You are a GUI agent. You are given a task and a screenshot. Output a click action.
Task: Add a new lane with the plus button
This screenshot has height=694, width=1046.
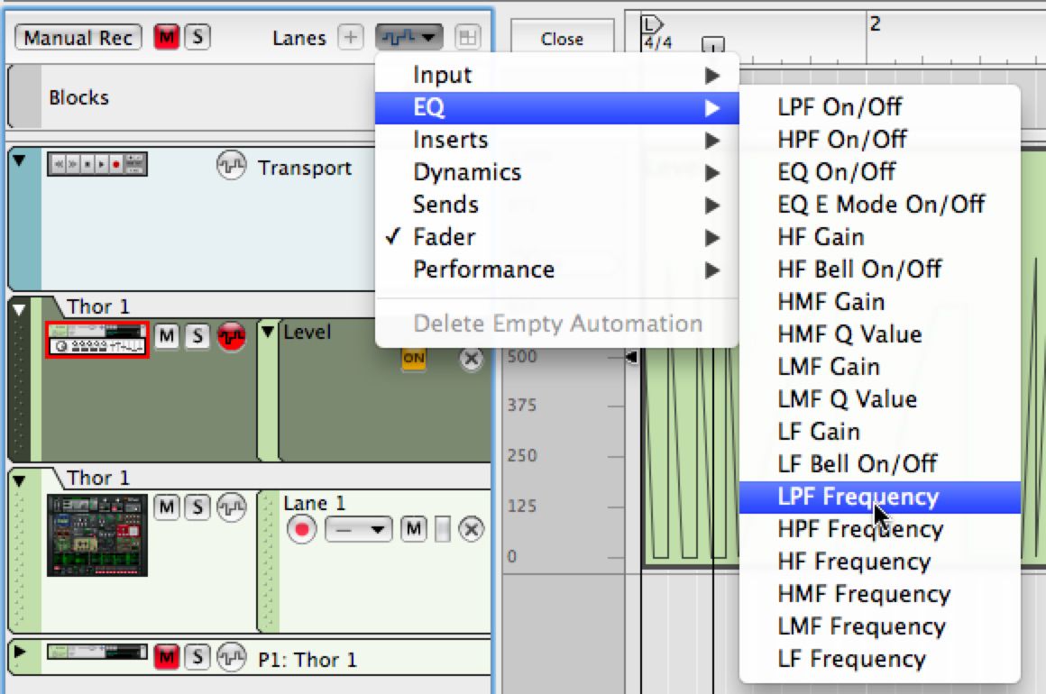click(350, 37)
